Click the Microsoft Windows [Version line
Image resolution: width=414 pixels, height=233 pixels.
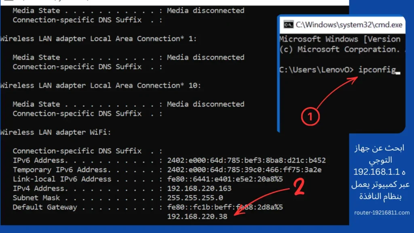(340, 39)
